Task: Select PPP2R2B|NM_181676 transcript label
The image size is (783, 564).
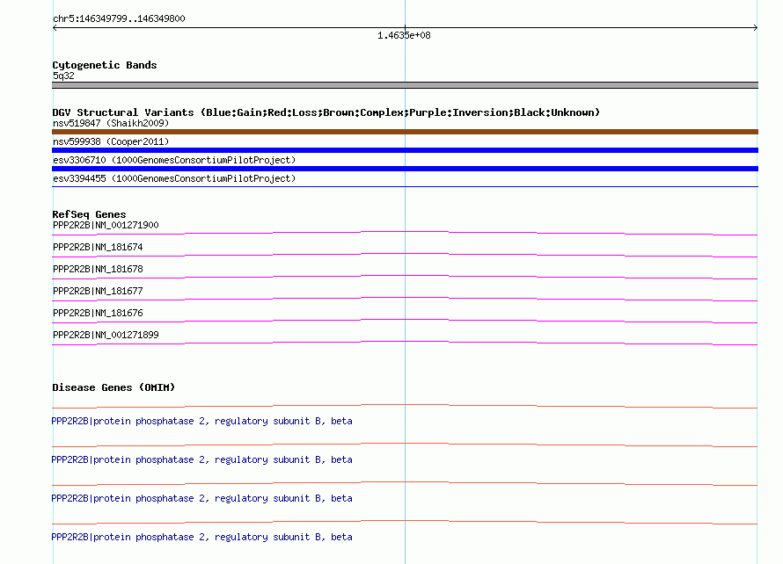Action: (98, 313)
